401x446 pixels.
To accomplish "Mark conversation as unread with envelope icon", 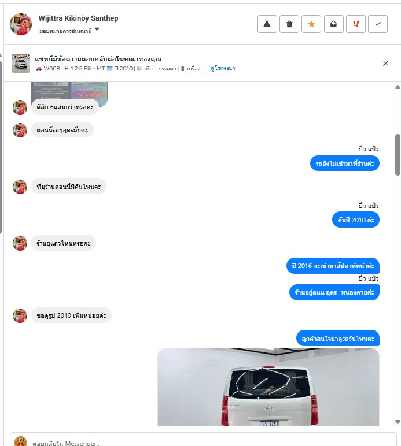I will click(x=333, y=24).
